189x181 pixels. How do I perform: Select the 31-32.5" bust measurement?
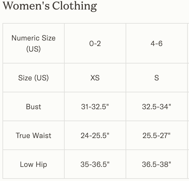pos(95,107)
